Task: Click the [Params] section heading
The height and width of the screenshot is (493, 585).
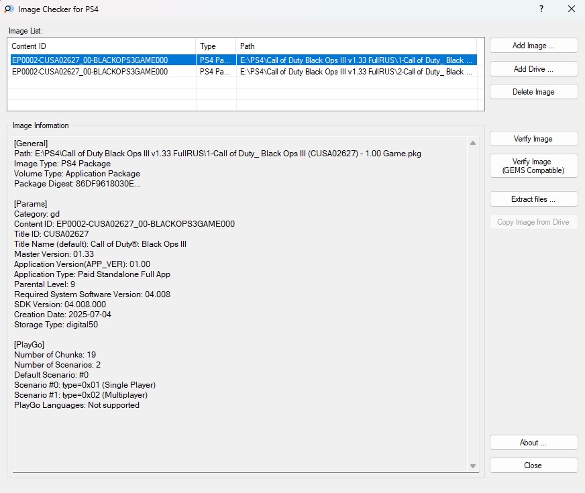Action: (x=31, y=204)
